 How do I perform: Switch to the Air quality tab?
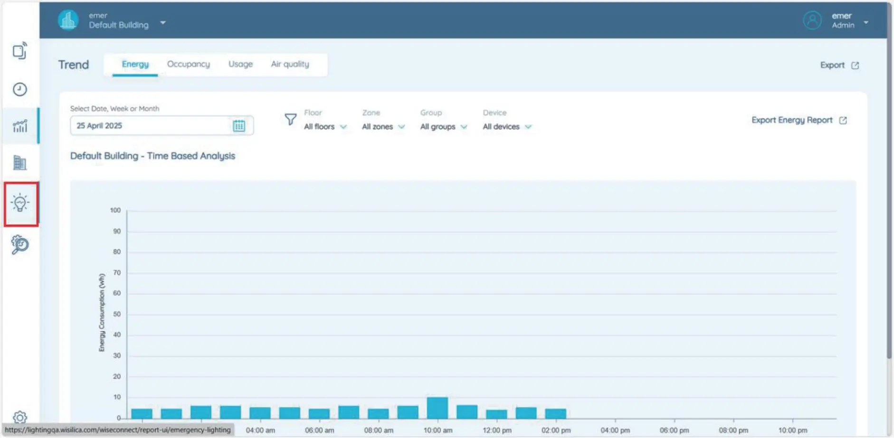pyautogui.click(x=290, y=64)
